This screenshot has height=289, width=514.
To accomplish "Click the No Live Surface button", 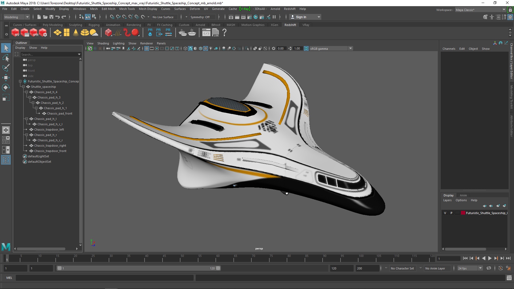I will pyautogui.click(x=164, y=17).
